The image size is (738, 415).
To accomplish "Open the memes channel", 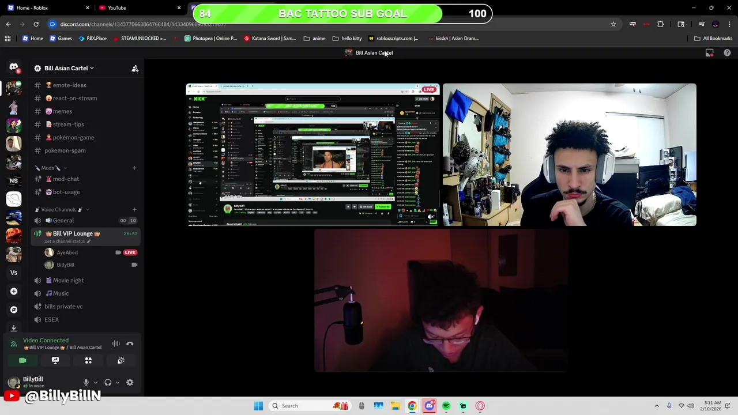I will [85, 111].
